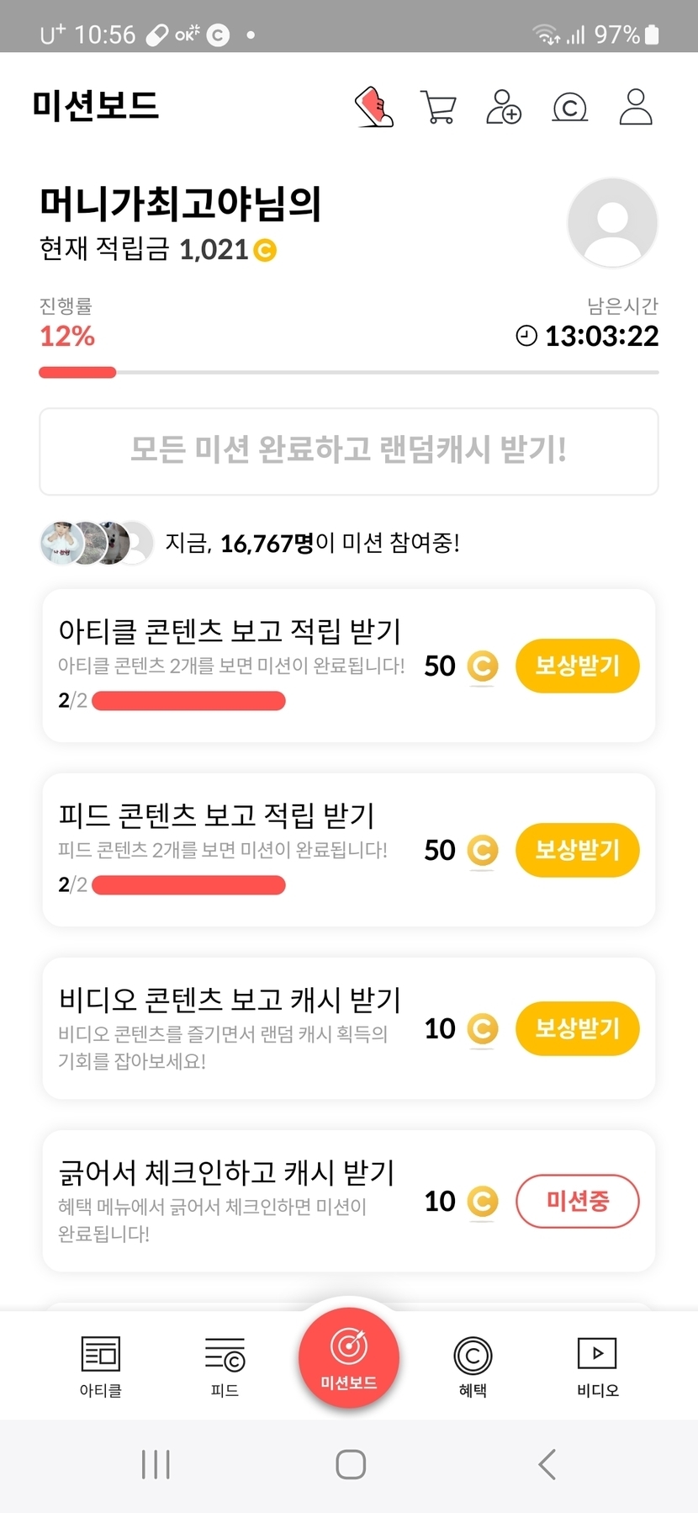The width and height of the screenshot is (698, 1513).
Task: Claim reward for 비디오 콘텐츠 mission
Action: [x=577, y=1028]
